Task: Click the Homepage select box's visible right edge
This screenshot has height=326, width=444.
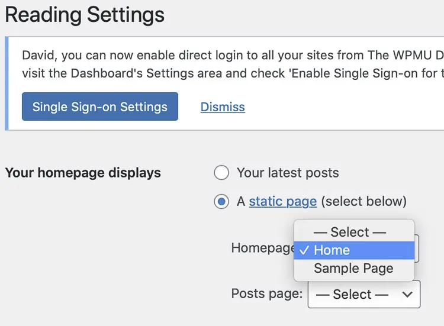Action: (x=417, y=248)
